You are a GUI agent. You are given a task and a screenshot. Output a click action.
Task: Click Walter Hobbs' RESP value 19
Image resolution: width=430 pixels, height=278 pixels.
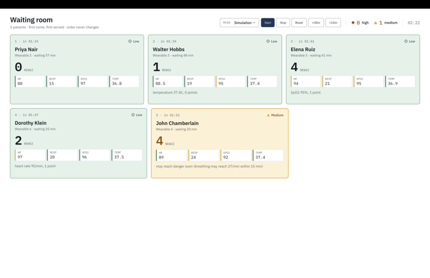189,84
